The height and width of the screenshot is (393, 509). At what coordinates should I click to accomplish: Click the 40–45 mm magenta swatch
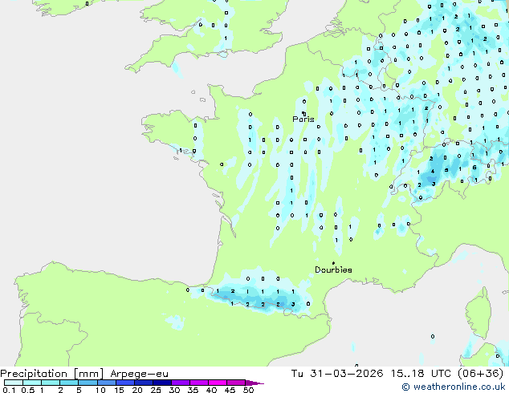(x=218, y=383)
